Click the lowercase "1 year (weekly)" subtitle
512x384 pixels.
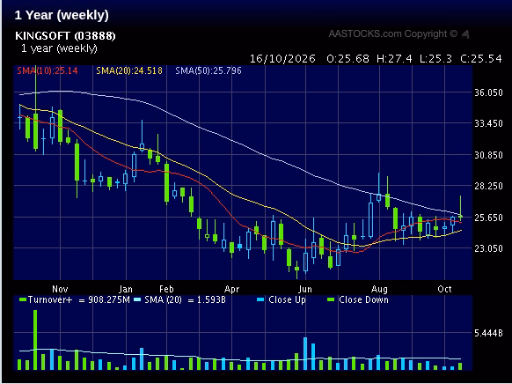click(x=59, y=48)
